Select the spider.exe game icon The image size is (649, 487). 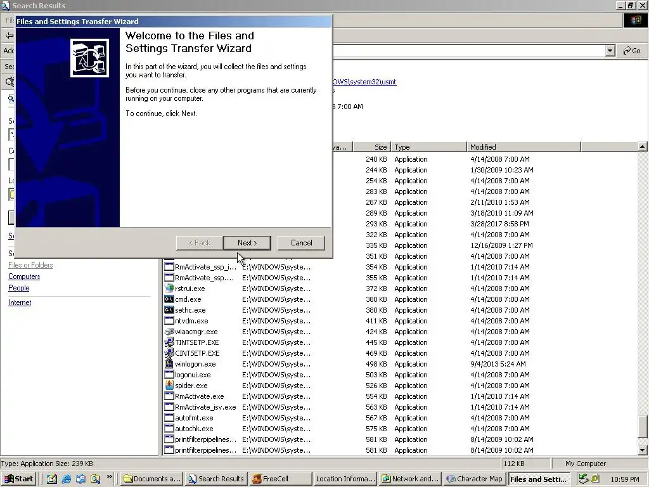[x=169, y=386]
